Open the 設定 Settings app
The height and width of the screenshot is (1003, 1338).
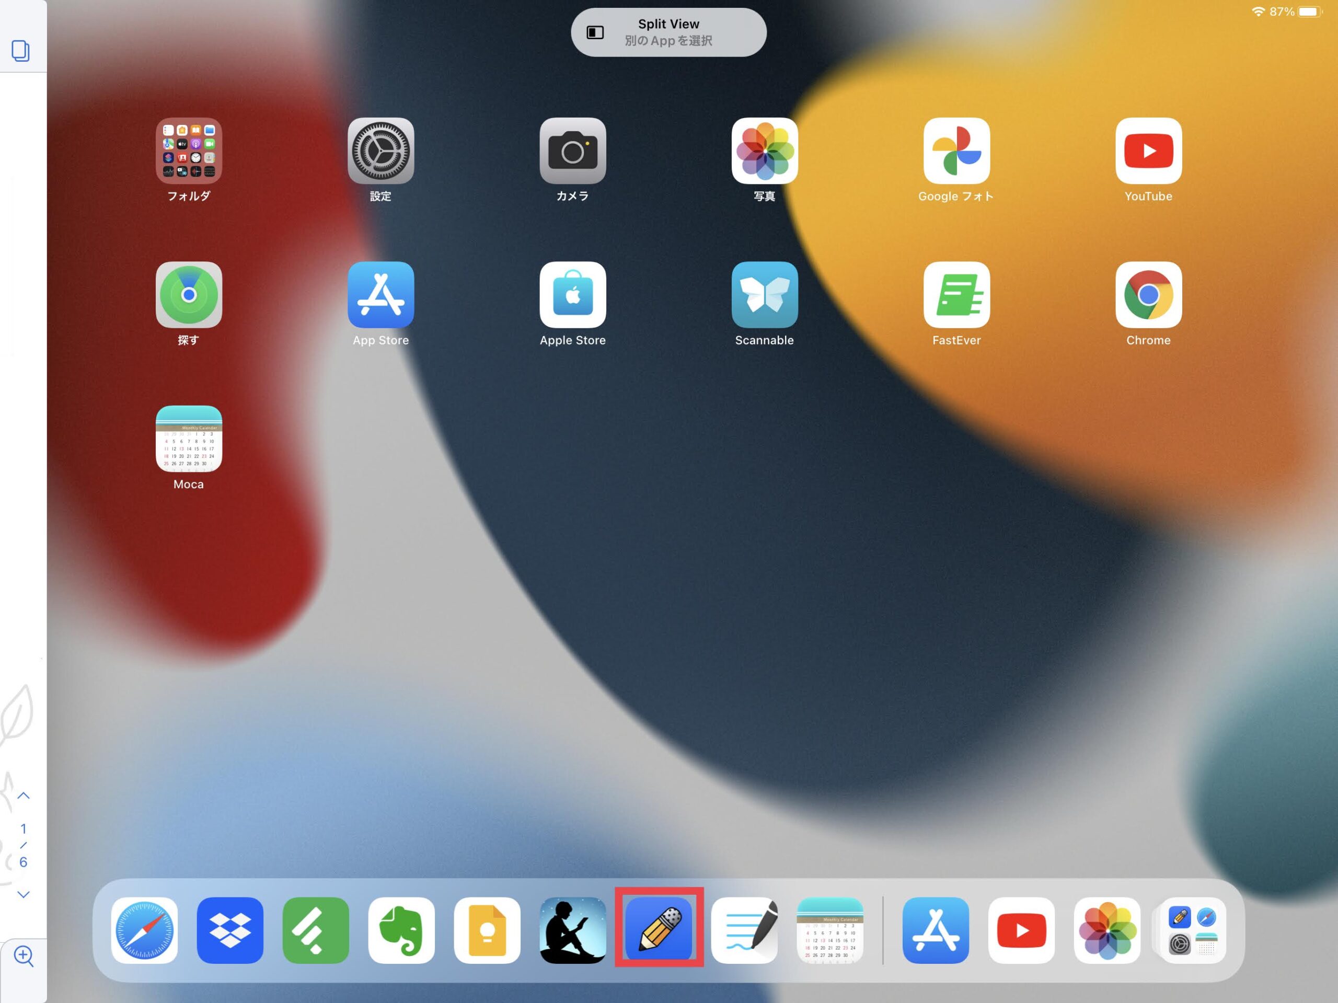click(x=380, y=151)
